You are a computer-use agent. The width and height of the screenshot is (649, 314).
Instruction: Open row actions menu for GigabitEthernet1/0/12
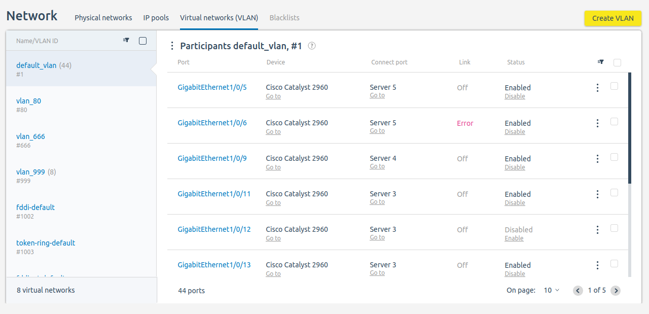coord(598,230)
